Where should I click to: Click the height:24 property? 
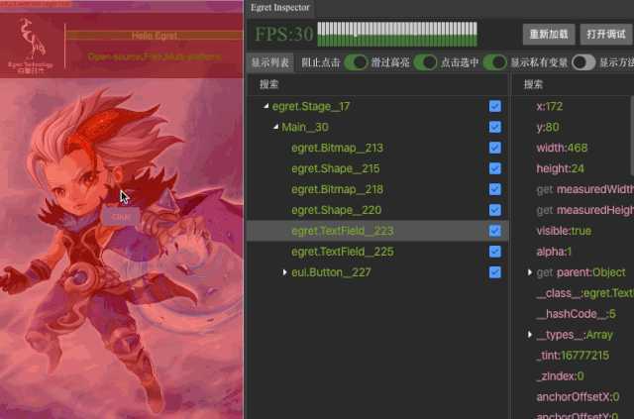click(x=560, y=168)
